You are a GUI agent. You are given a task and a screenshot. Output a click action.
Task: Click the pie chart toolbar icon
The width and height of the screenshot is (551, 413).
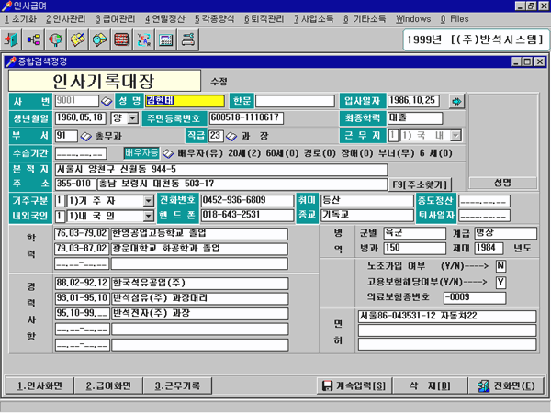coord(57,40)
